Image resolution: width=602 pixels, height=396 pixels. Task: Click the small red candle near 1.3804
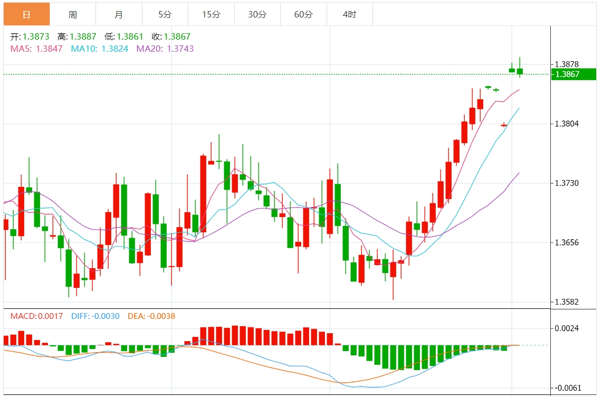pos(504,125)
